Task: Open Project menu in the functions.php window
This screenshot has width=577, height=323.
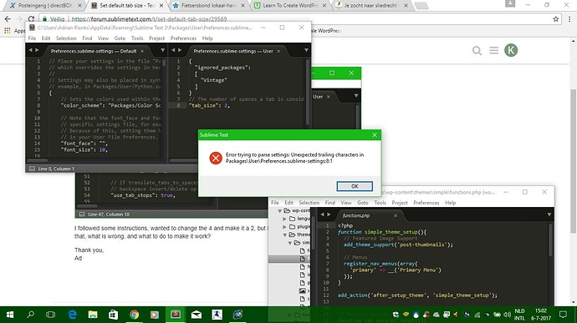Action: (x=400, y=203)
